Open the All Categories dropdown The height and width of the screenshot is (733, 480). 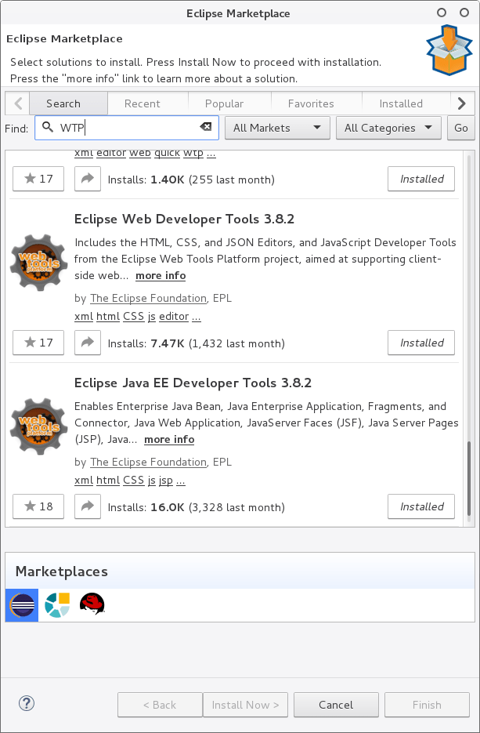coord(388,128)
